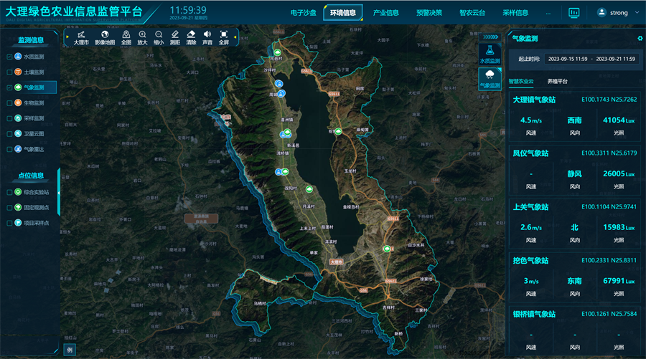Image resolution: width=646 pixels, height=359 pixels.
Task: Switch to 影像地图 imagery map
Action: 104,37
